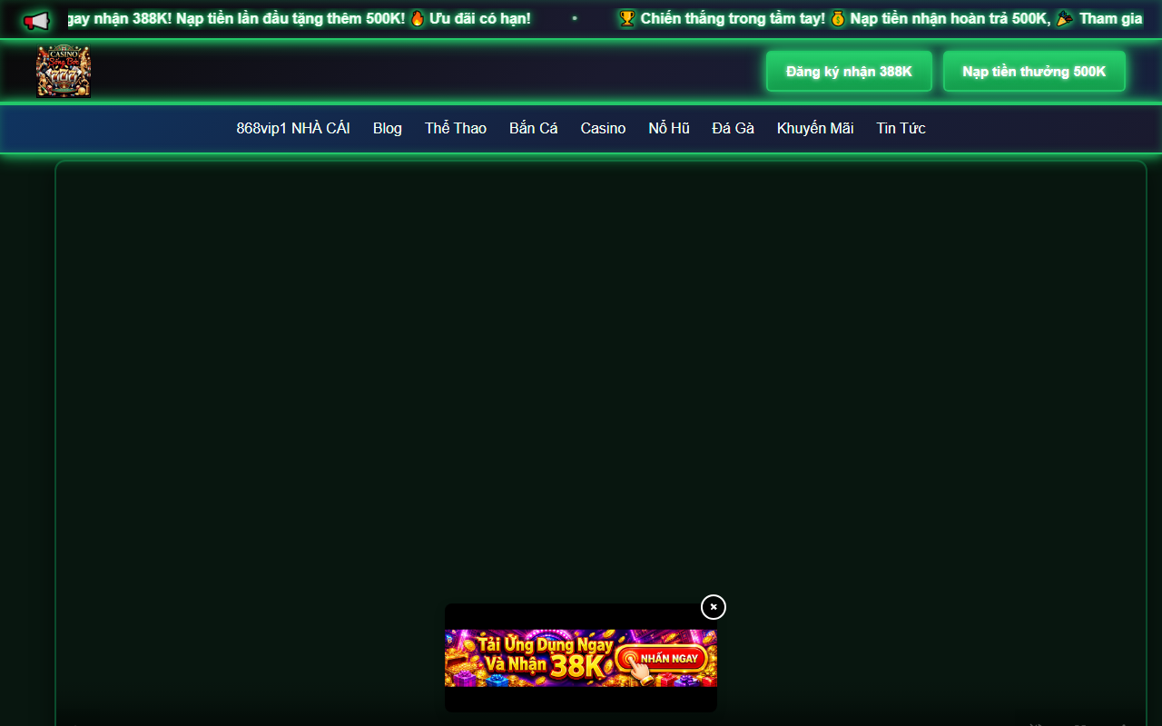This screenshot has height=726, width=1162.
Task: Click the megaphone announcement icon
Action: (x=36, y=20)
